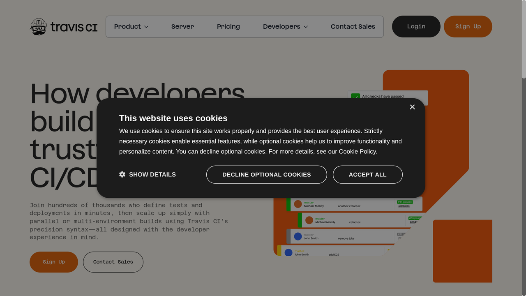Click the Travis CI helmet logo
This screenshot has width=526, height=296.
[38, 26]
